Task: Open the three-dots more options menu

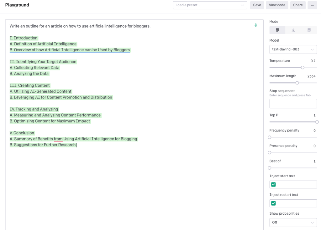Action: point(312,5)
